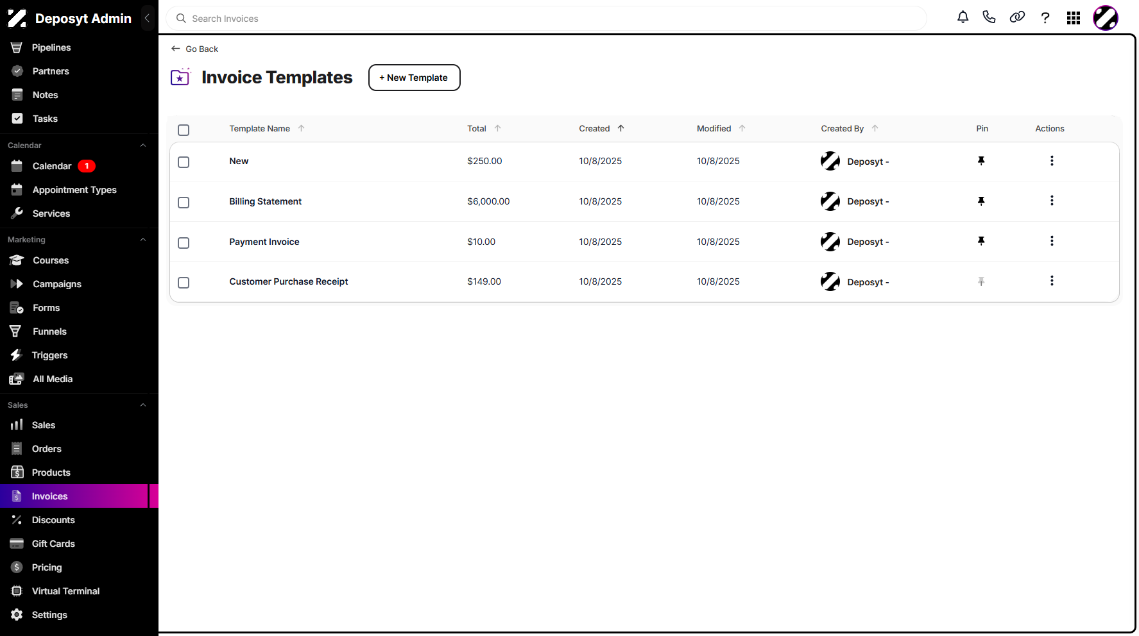Collapse the Marketing sidebar section

click(x=143, y=240)
